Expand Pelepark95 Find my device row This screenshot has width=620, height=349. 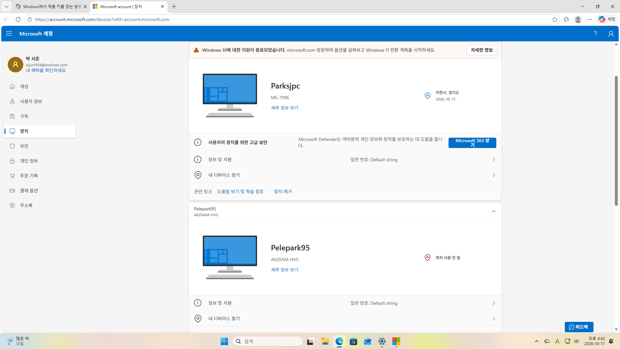345,319
